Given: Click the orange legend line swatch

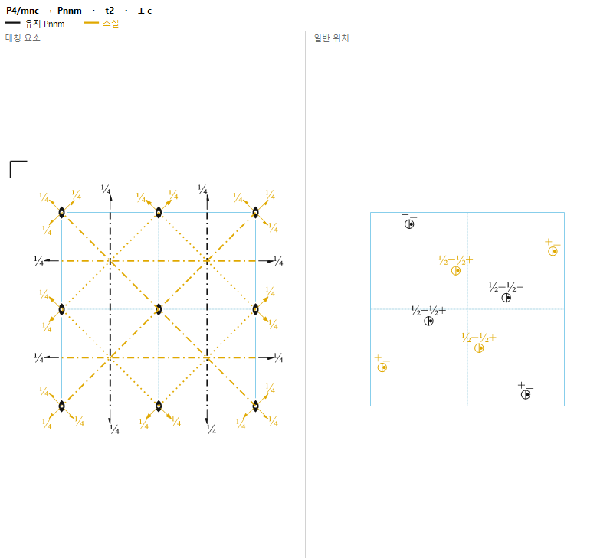Looking at the screenshot, I should pyautogui.click(x=91, y=23).
